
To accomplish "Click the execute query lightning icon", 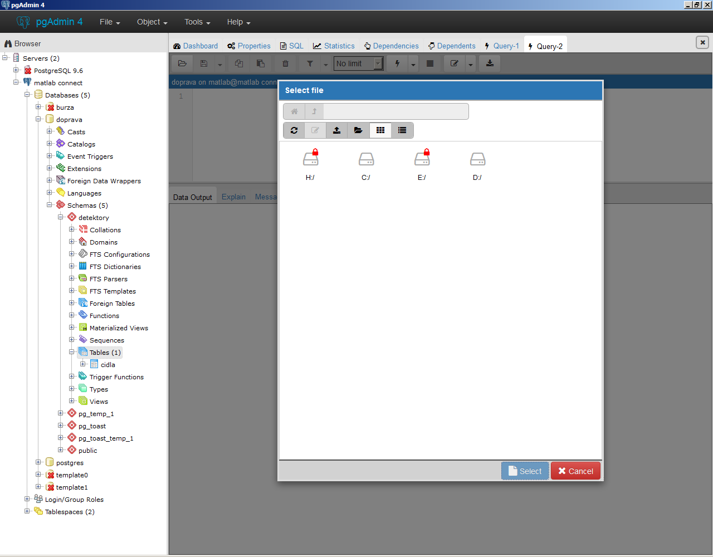I will pyautogui.click(x=397, y=63).
